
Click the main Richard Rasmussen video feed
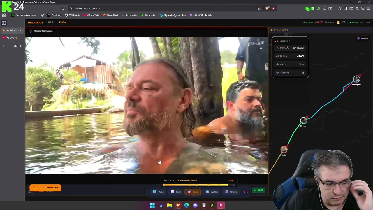coord(146,105)
